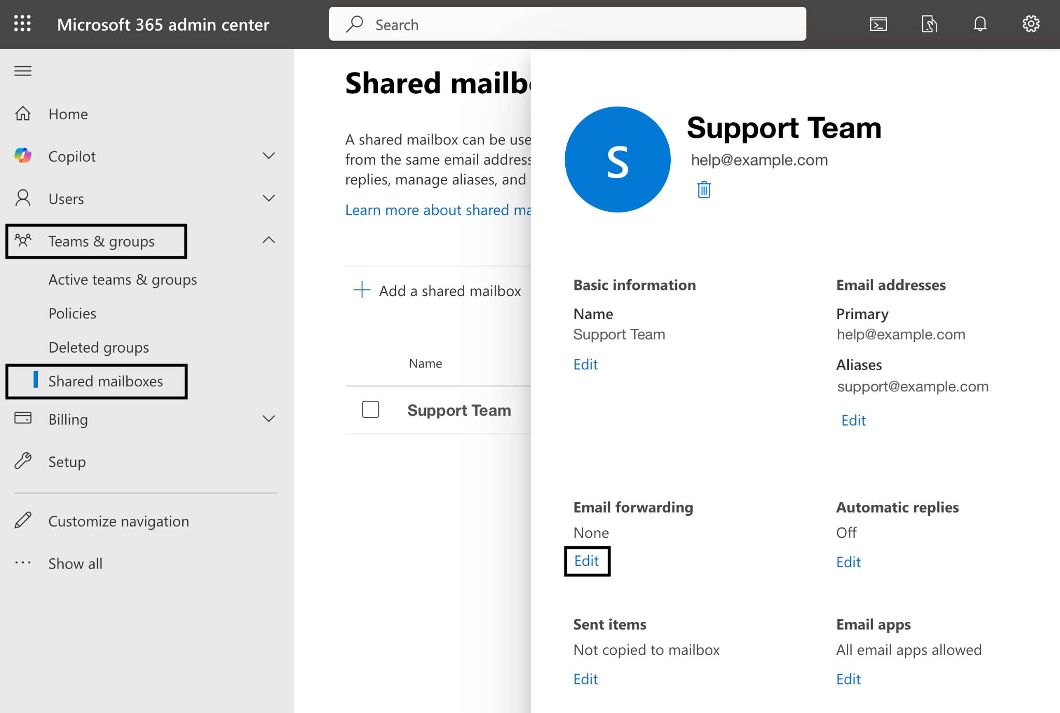The width and height of the screenshot is (1060, 713).
Task: Click the document toolbar icon in header
Action: pos(929,24)
